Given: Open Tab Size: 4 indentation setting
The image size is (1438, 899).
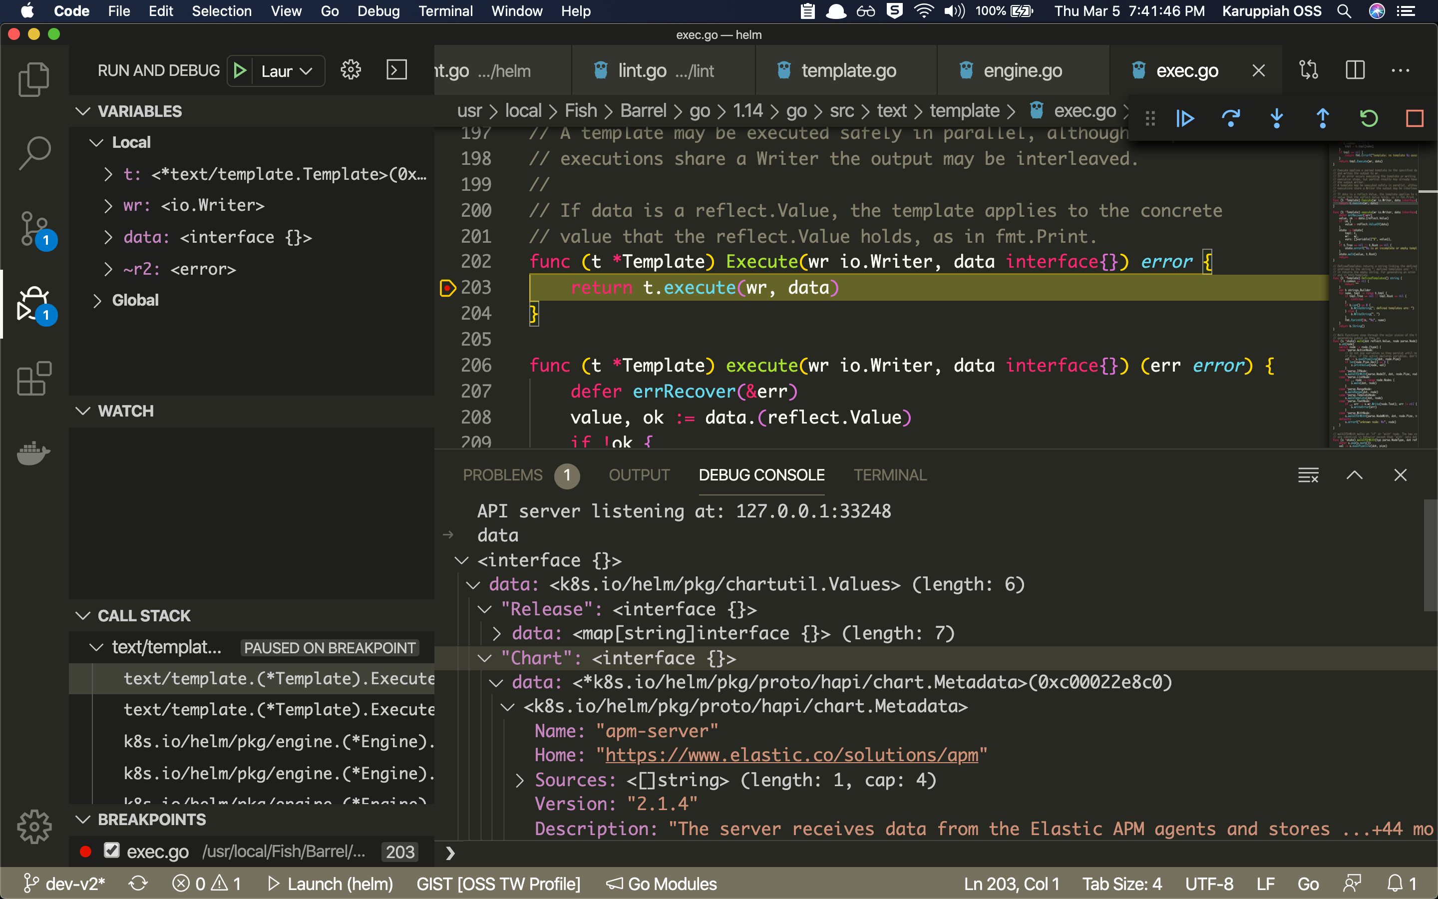Looking at the screenshot, I should (x=1121, y=884).
